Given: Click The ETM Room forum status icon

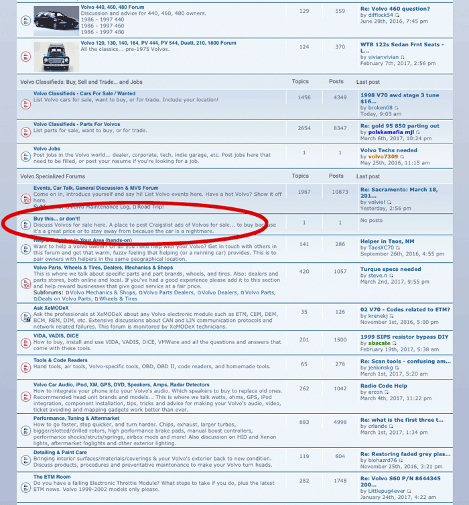Looking at the screenshot, I should pyautogui.click(x=25, y=488).
